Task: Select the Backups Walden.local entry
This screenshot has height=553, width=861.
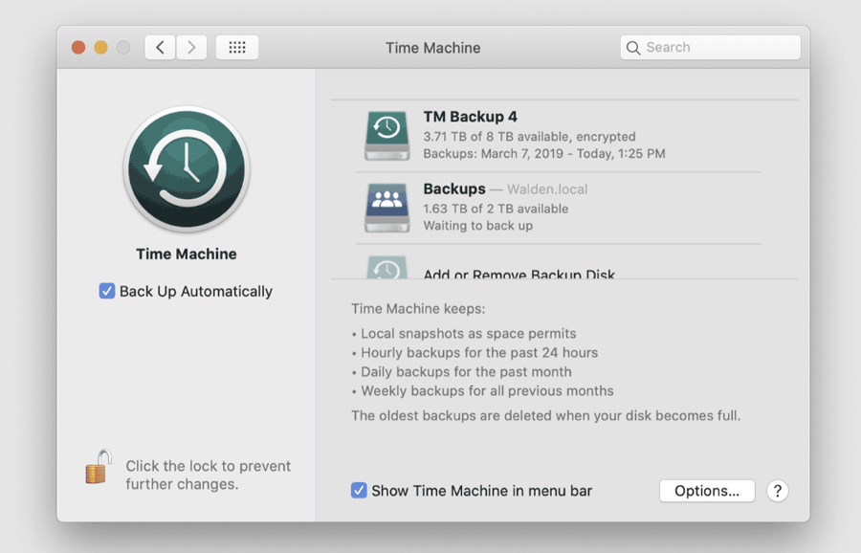Action: click(x=558, y=208)
